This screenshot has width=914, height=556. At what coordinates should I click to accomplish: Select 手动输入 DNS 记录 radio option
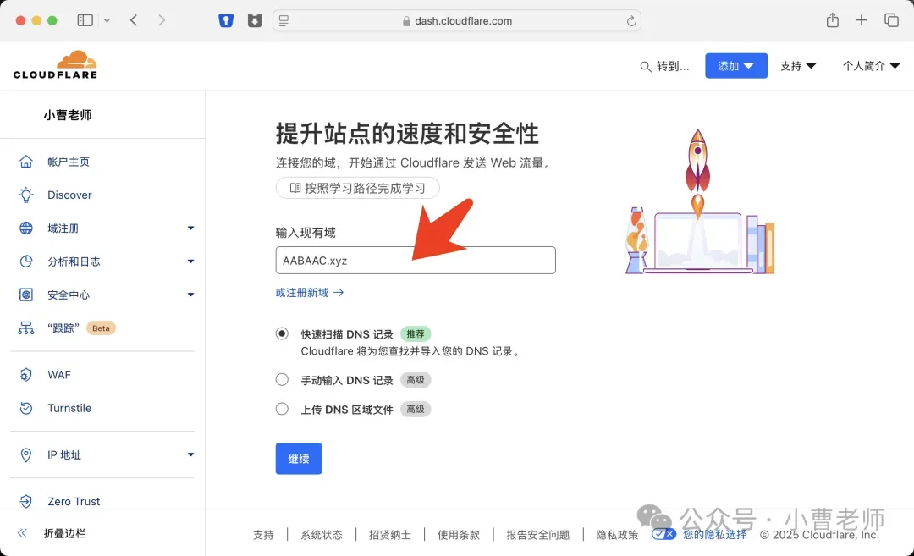283,380
